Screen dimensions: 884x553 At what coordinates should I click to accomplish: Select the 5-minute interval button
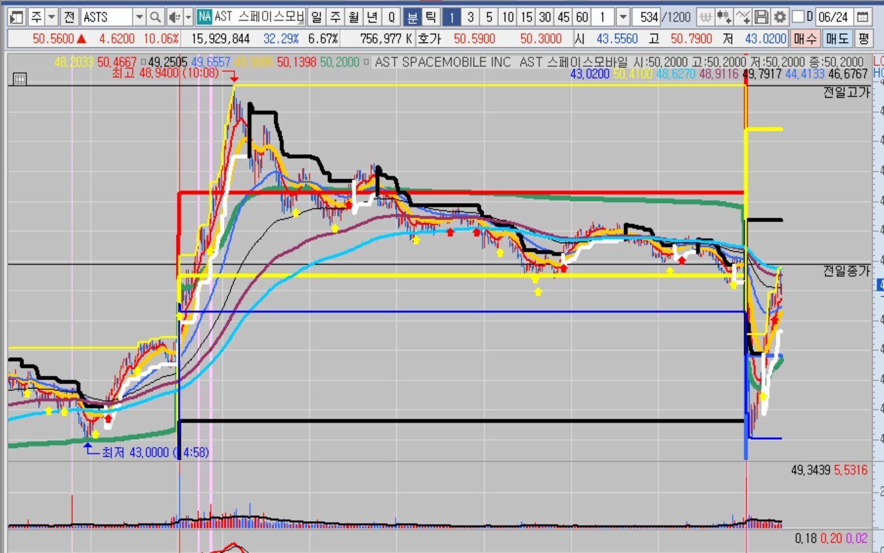(x=489, y=17)
